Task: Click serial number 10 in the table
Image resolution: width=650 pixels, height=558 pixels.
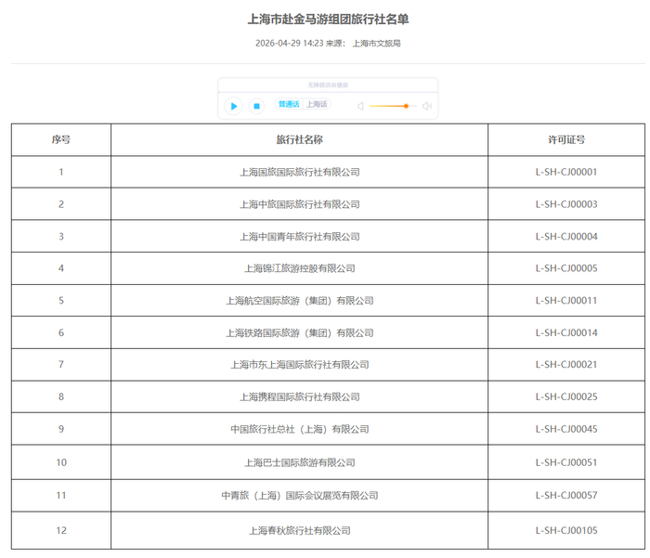Action: pyautogui.click(x=61, y=462)
